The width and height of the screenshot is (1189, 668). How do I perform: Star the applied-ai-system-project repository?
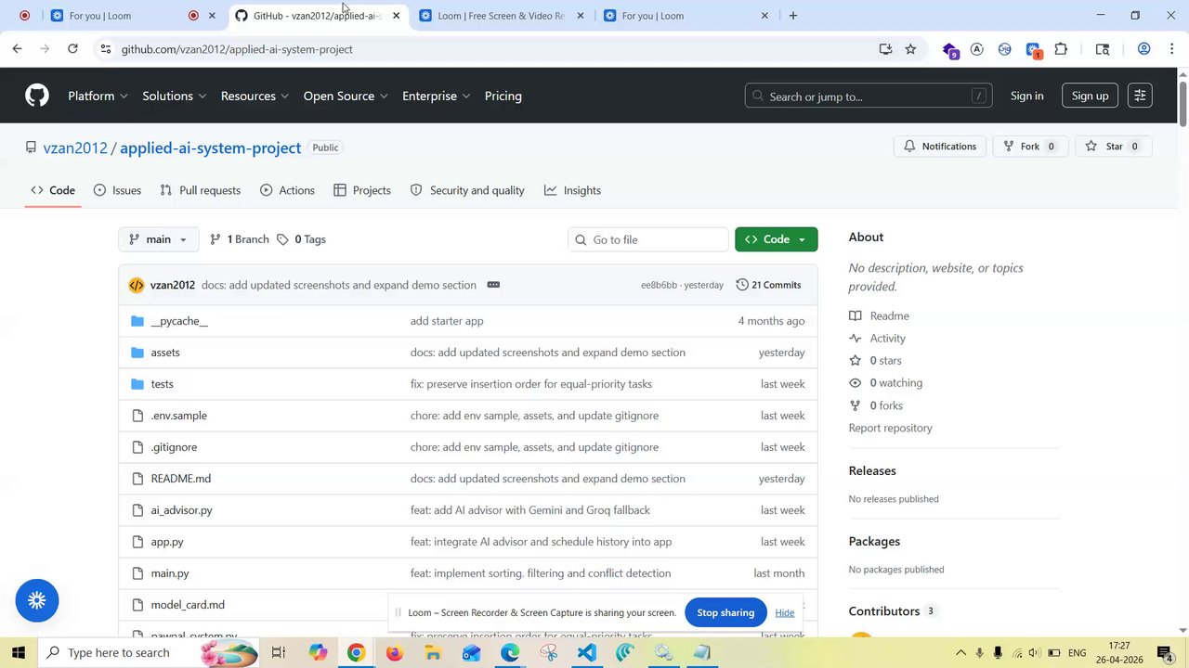(1112, 147)
